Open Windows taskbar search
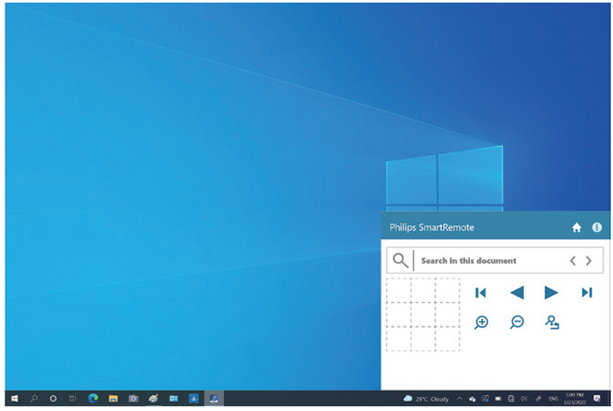Screen dimensions: 613x411 34,398
